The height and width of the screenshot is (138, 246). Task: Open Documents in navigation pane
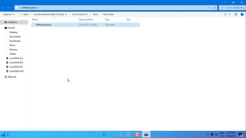click(x=15, y=37)
